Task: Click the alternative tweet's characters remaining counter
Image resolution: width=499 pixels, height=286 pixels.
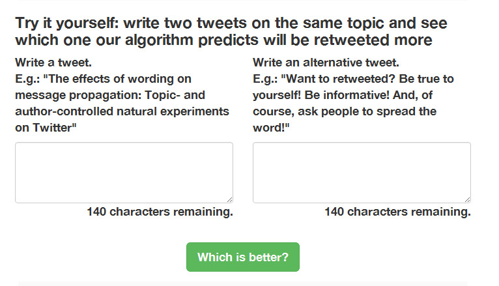Action: (397, 212)
